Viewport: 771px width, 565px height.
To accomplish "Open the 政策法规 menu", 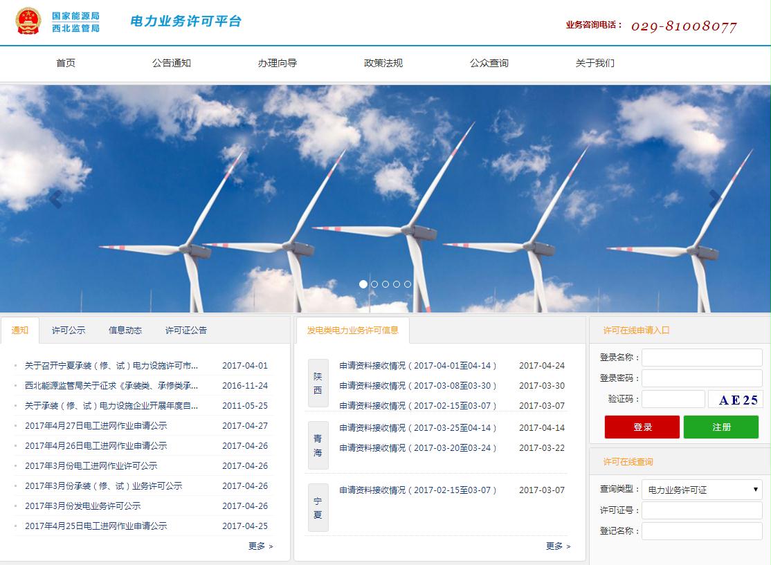I will click(x=383, y=63).
